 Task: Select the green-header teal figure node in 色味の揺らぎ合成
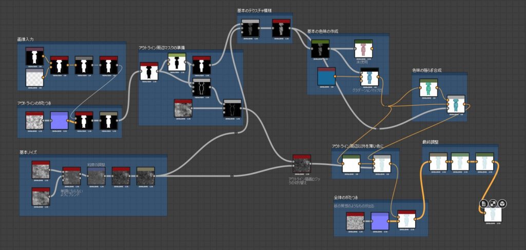tap(428, 88)
